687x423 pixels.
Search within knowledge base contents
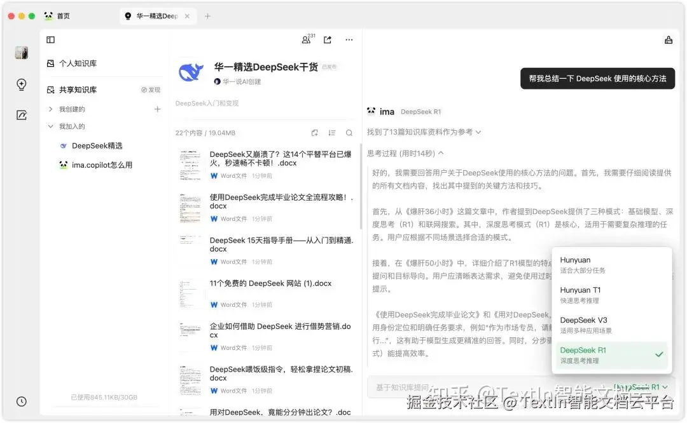349,133
